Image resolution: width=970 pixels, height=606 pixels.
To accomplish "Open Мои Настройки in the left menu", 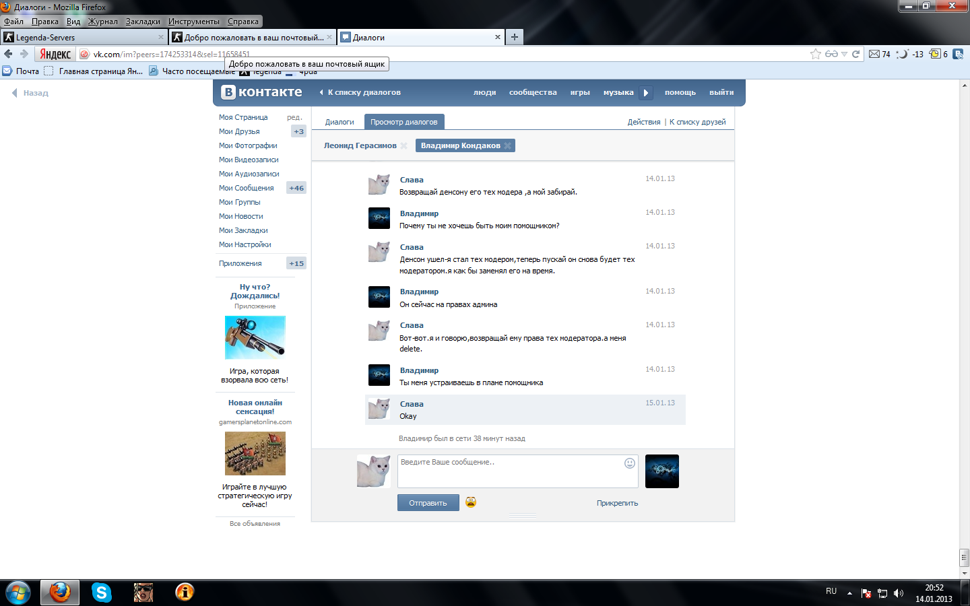I will coord(245,244).
